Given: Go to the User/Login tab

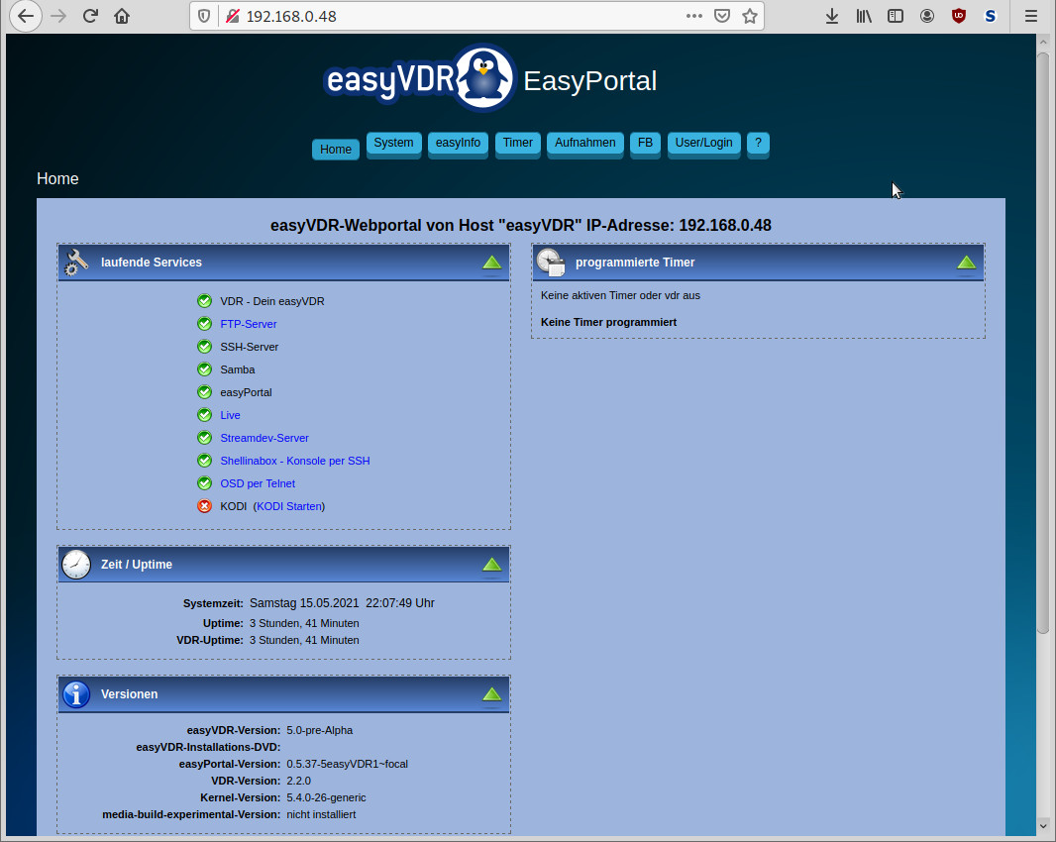Looking at the screenshot, I should tap(703, 144).
